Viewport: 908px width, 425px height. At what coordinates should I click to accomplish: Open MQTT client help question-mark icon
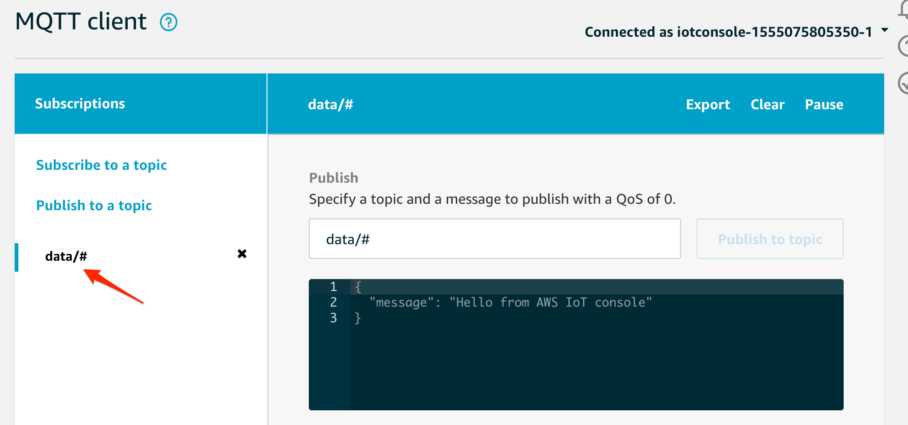pos(169,22)
